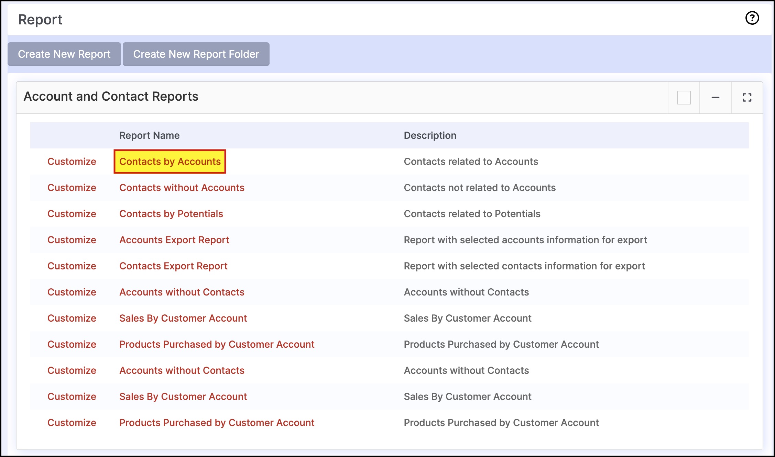The width and height of the screenshot is (775, 457).
Task: Click the Report page title
Action: tap(40, 20)
